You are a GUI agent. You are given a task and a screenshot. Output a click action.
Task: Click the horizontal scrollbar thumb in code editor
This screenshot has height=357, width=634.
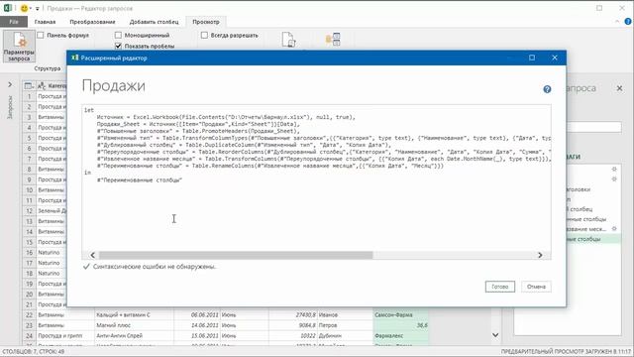(x=236, y=255)
